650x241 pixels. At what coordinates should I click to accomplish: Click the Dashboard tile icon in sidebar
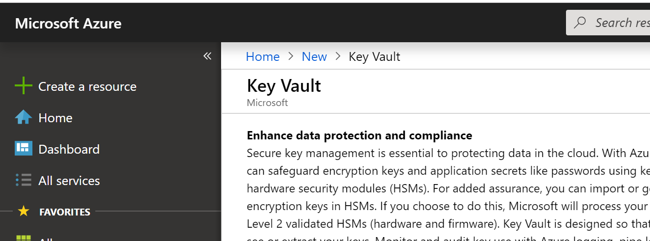coord(23,149)
